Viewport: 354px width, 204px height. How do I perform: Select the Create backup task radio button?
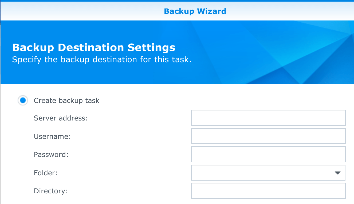23,101
